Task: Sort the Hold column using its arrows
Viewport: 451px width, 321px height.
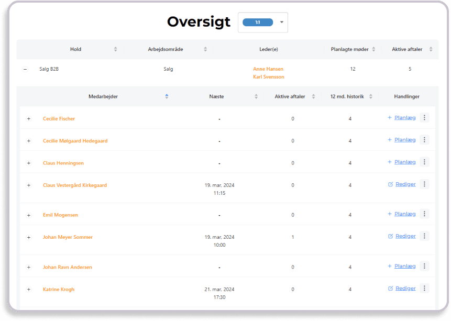Action: (x=115, y=49)
